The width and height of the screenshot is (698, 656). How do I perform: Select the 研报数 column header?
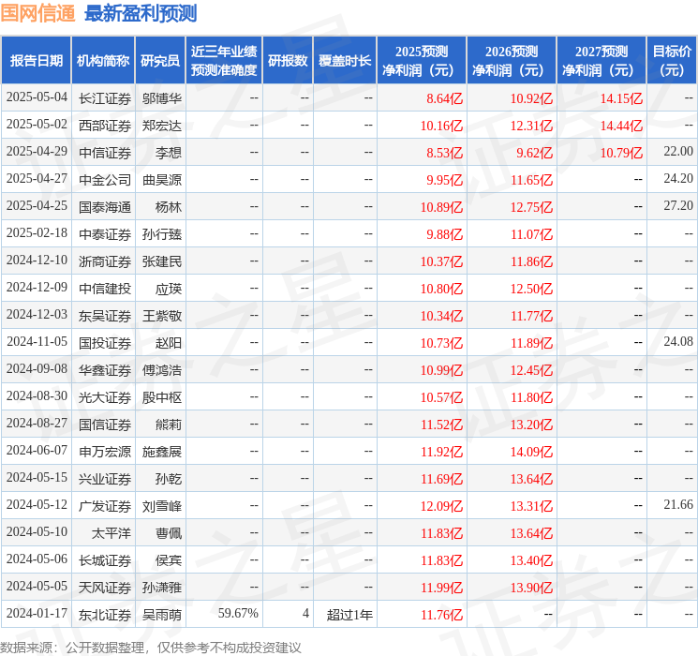[x=288, y=61]
